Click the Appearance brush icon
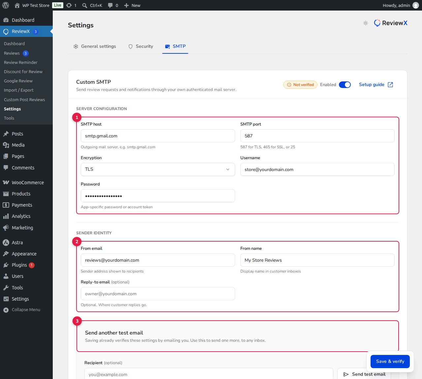This screenshot has height=379, width=422. (x=6, y=254)
